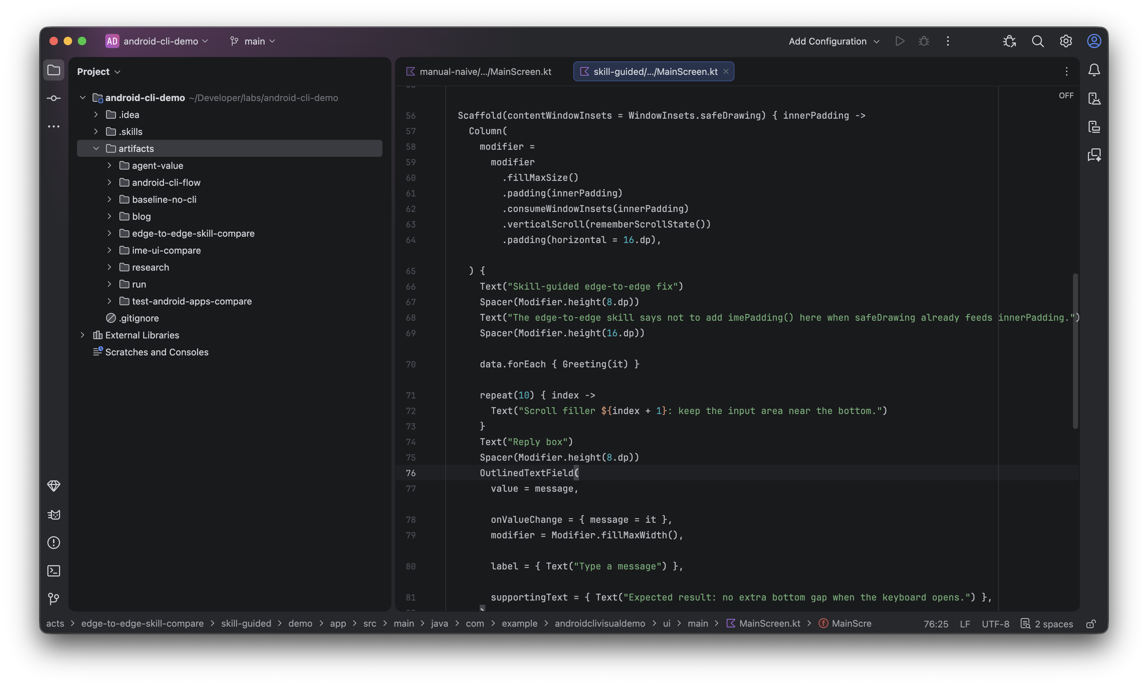Click the 76:25 caret position indicator
Viewport: 1148px width, 686px height.
(x=936, y=623)
